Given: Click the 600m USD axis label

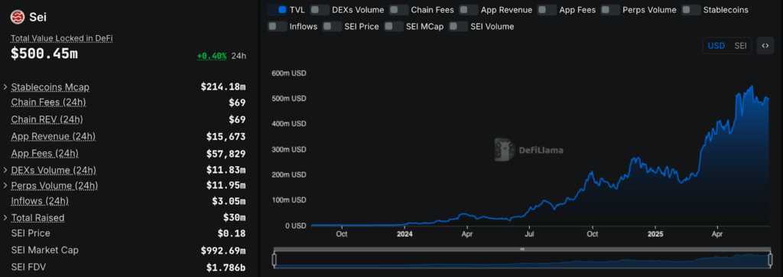Looking at the screenshot, I should 289,73.
